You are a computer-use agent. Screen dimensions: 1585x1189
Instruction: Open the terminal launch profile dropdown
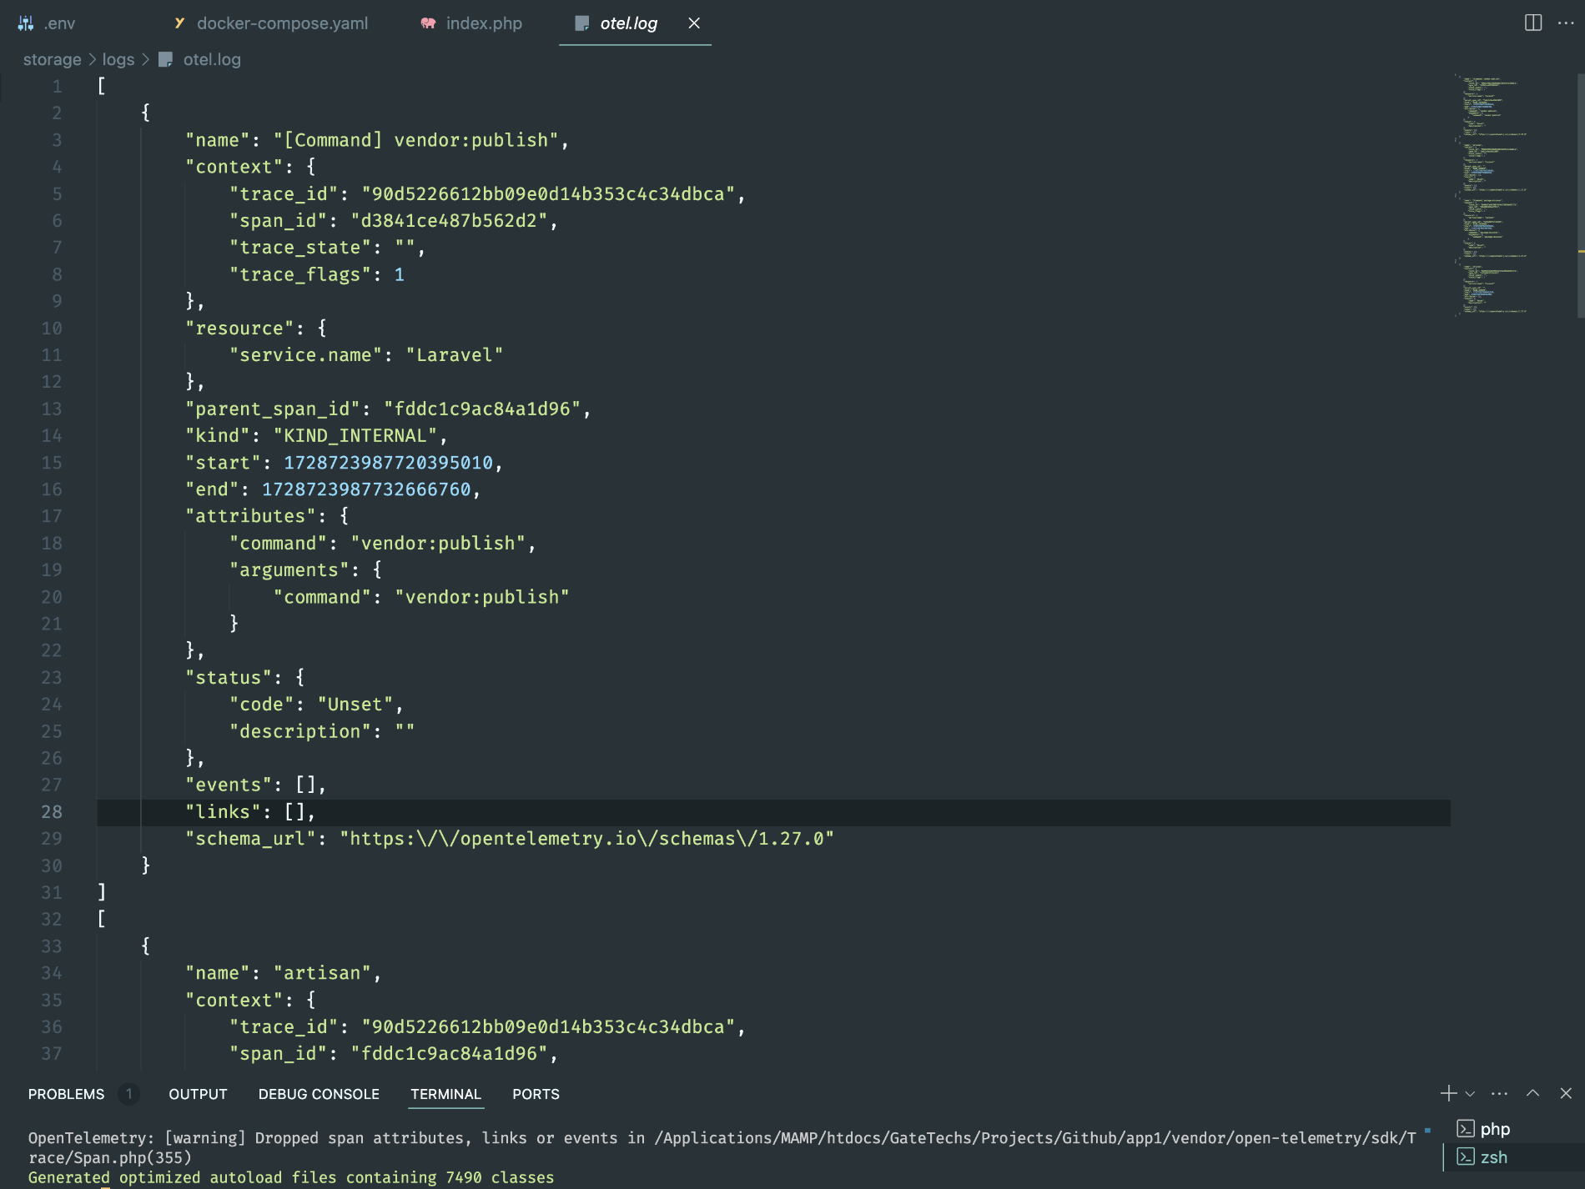coord(1470,1093)
